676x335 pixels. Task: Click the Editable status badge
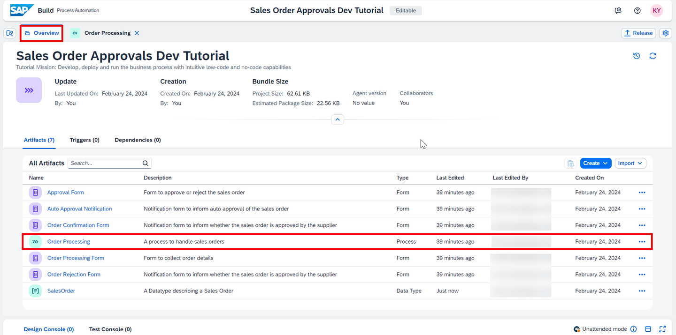coord(406,10)
